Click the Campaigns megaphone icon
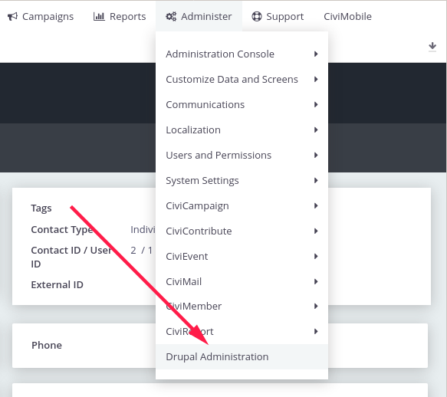The image size is (447, 397). click(x=12, y=17)
